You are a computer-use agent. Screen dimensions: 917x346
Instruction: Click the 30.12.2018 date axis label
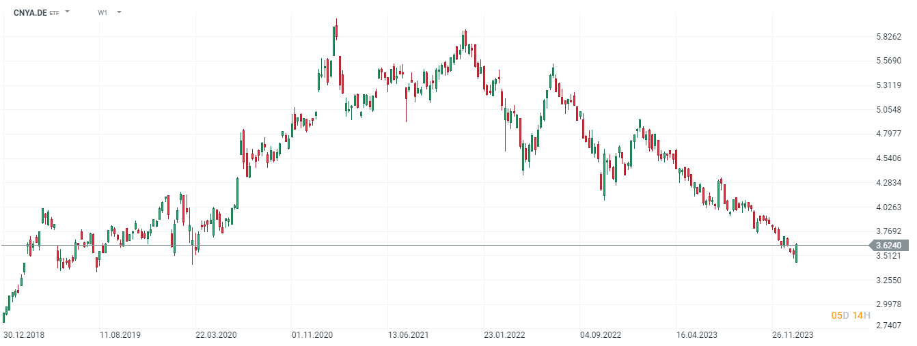click(x=23, y=335)
